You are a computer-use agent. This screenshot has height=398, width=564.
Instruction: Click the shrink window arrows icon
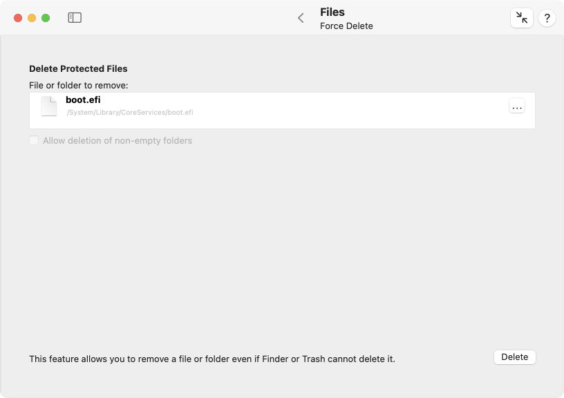(522, 17)
